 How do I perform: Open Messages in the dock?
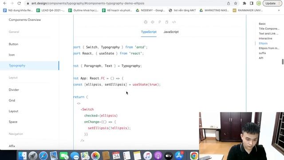click(x=75, y=156)
